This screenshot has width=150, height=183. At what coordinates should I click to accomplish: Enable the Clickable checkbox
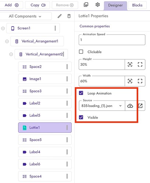81,52
